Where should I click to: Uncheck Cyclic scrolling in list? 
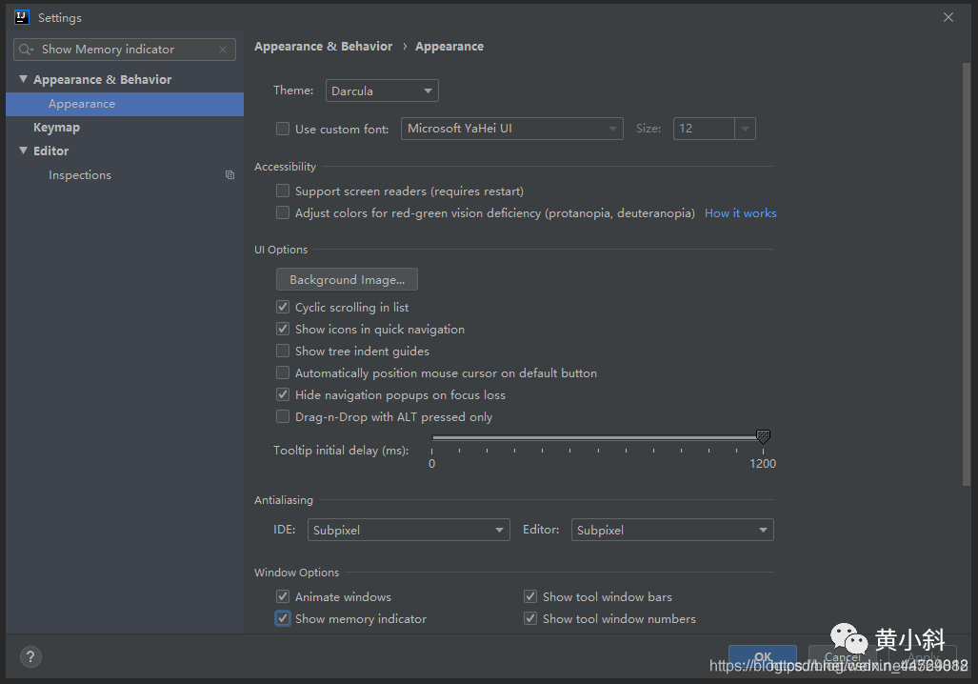click(283, 307)
